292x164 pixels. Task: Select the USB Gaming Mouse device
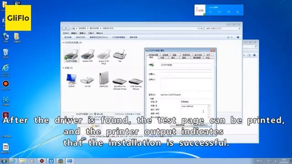[x=136, y=84]
